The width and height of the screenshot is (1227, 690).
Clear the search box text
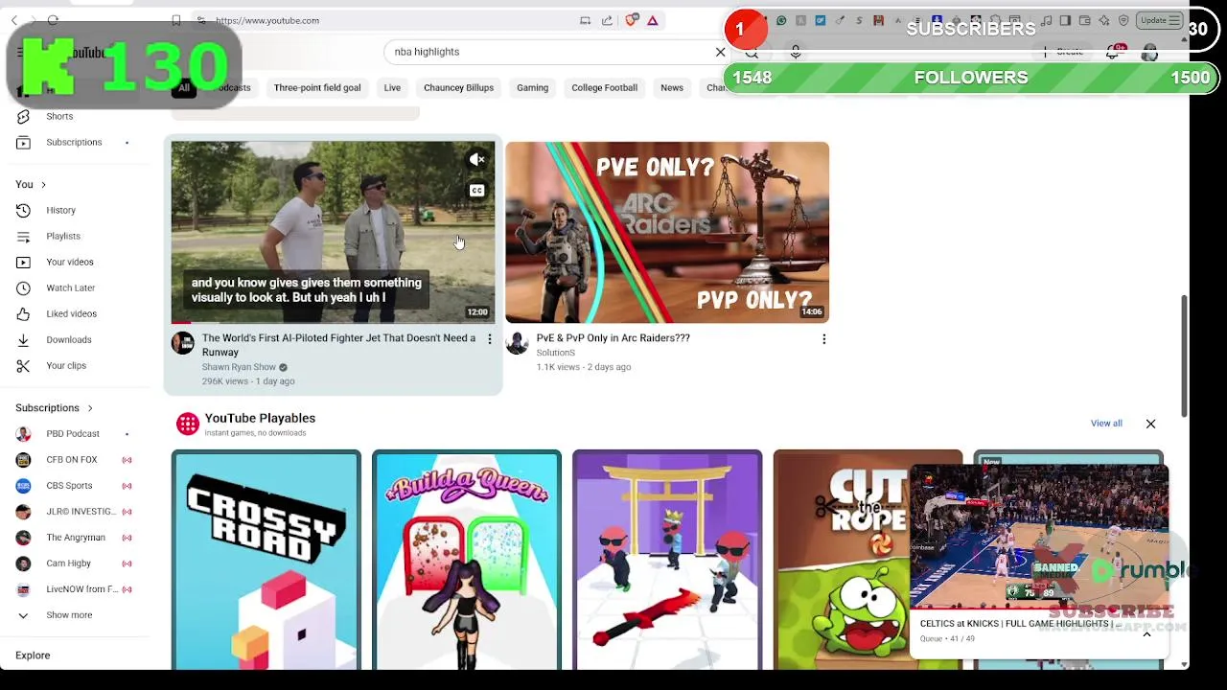click(721, 52)
